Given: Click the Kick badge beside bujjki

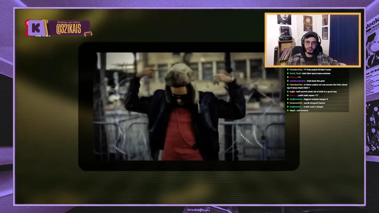Looking at the screenshot, I should [x=288, y=92].
